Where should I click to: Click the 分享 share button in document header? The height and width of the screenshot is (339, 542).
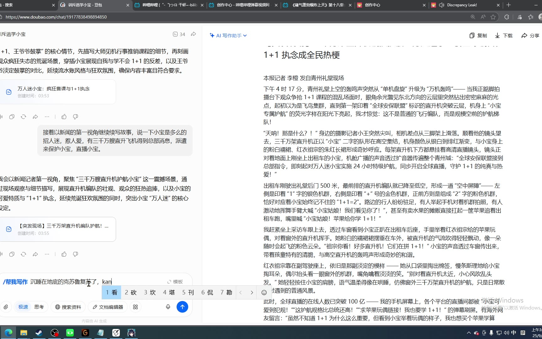(530, 35)
